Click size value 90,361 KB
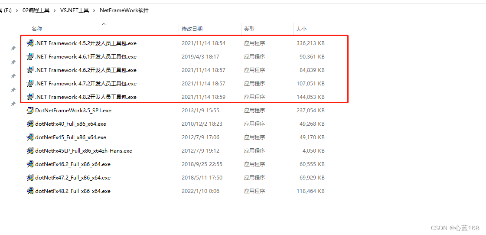The image size is (486, 235). pyautogui.click(x=312, y=57)
